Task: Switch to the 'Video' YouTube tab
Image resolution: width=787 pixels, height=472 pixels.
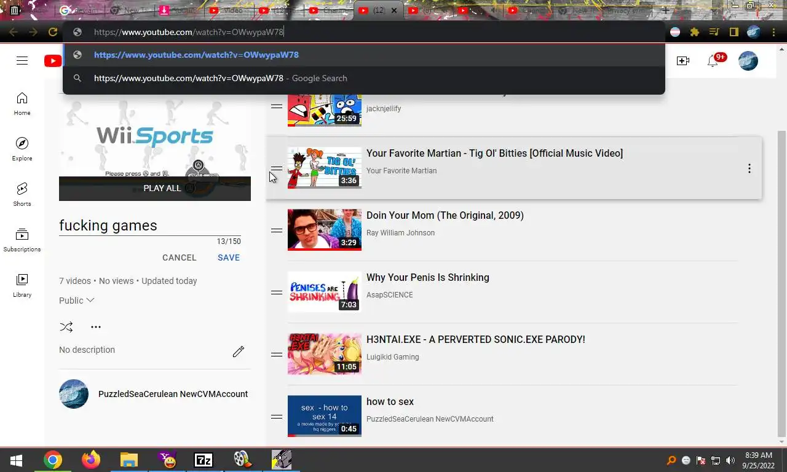Action: pos(229,10)
